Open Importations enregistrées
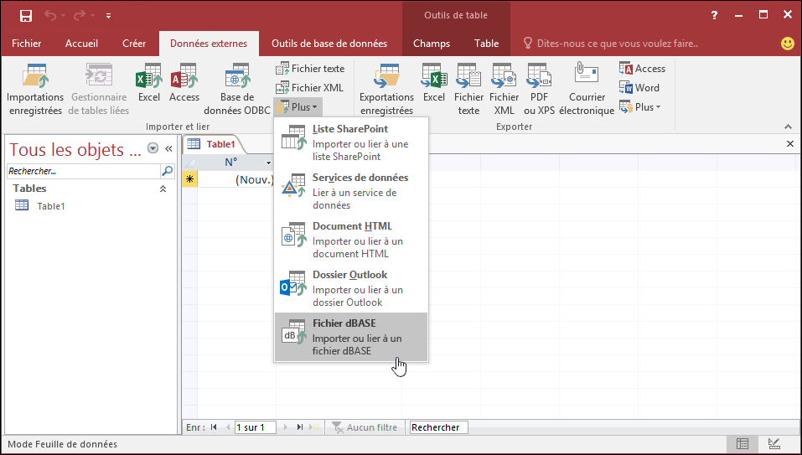Viewport: 802px width, 455px height. [35, 90]
